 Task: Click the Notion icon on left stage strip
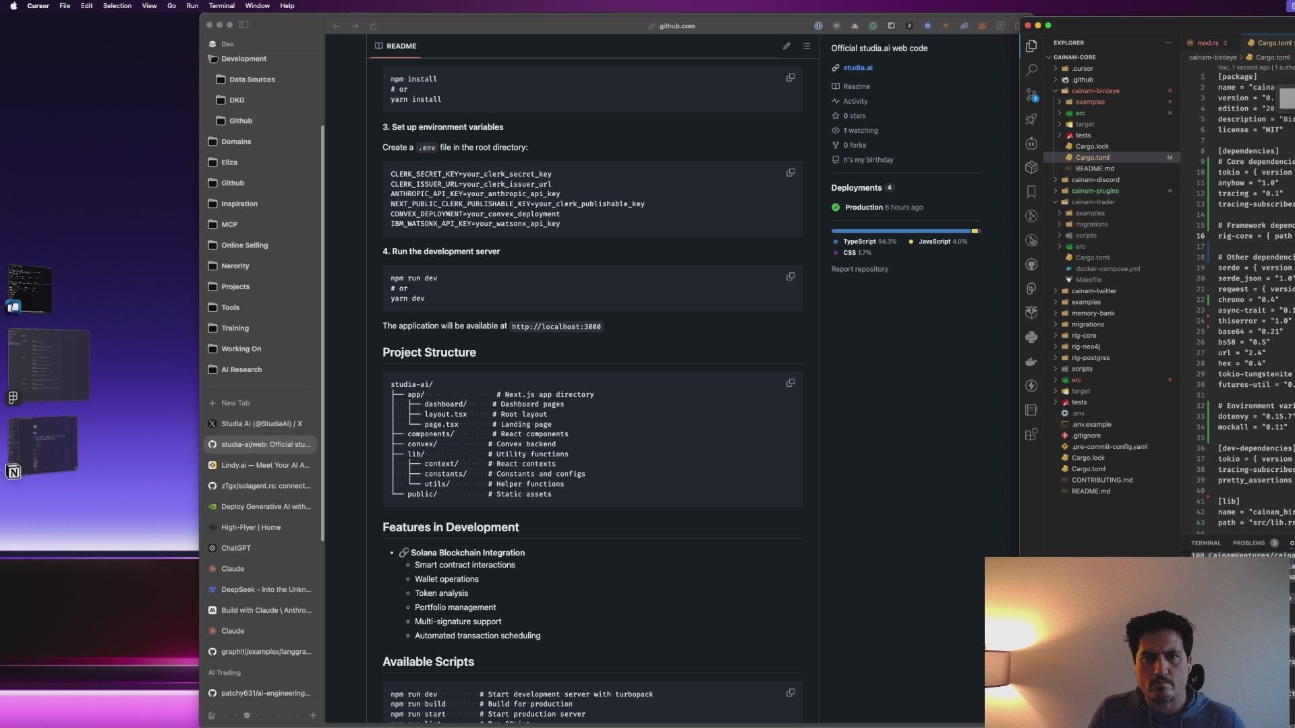(x=13, y=472)
